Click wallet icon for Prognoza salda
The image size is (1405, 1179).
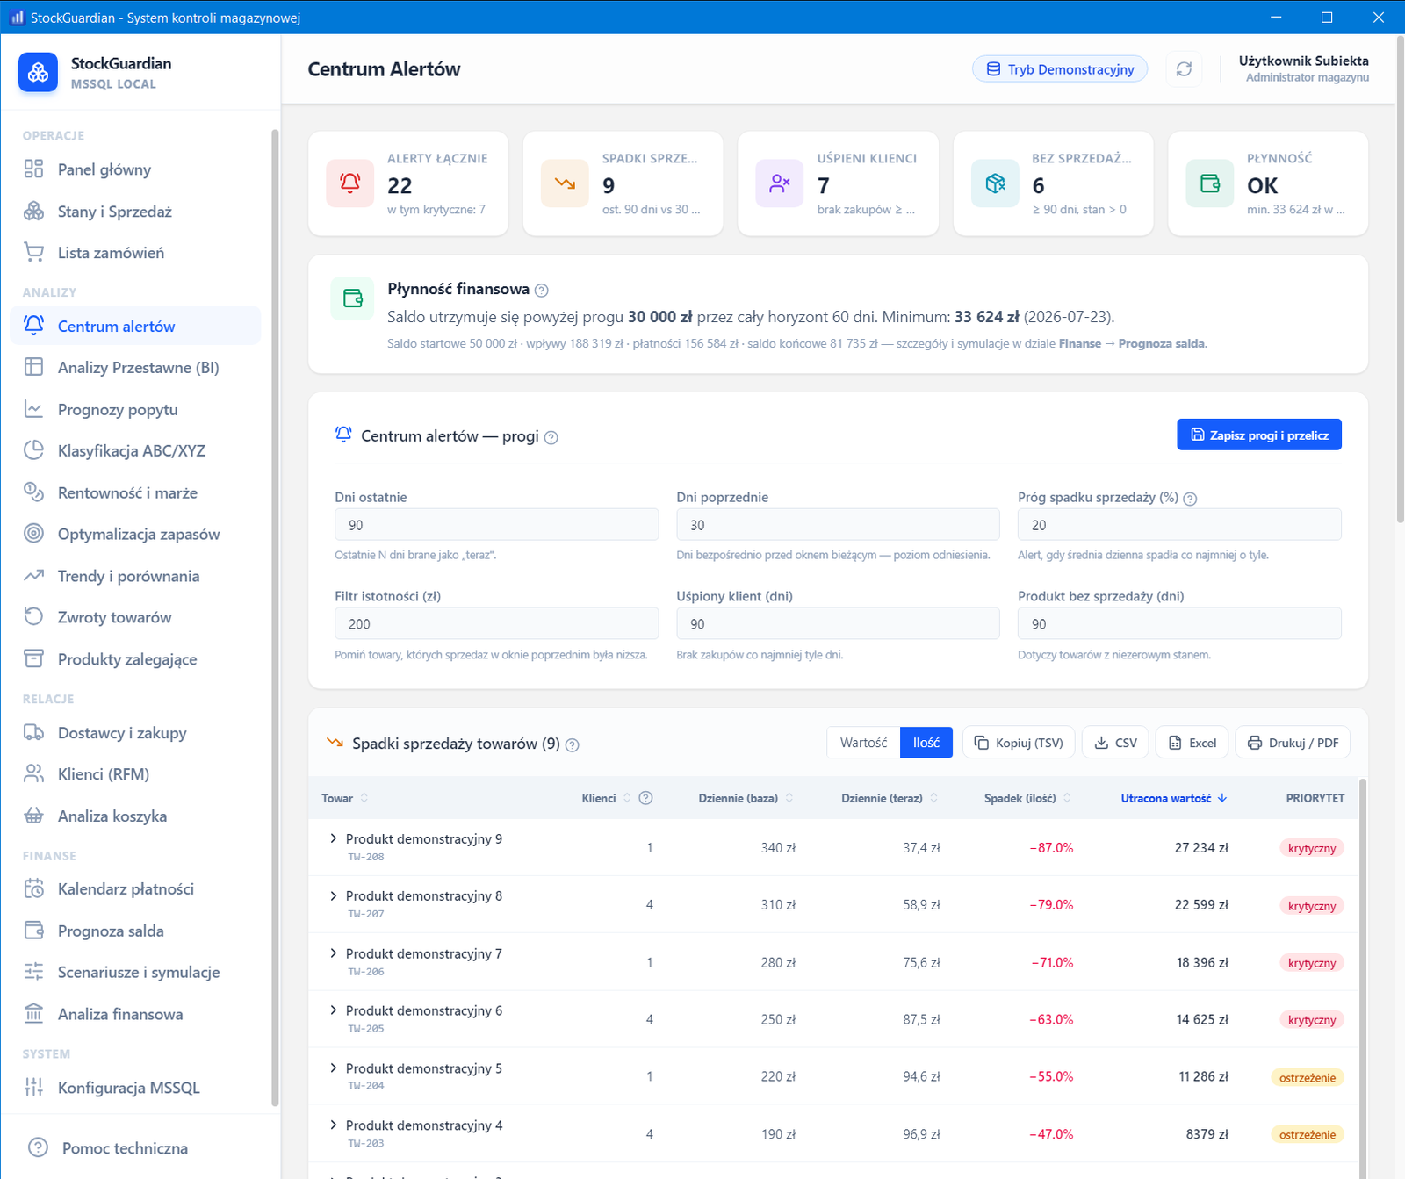33,931
